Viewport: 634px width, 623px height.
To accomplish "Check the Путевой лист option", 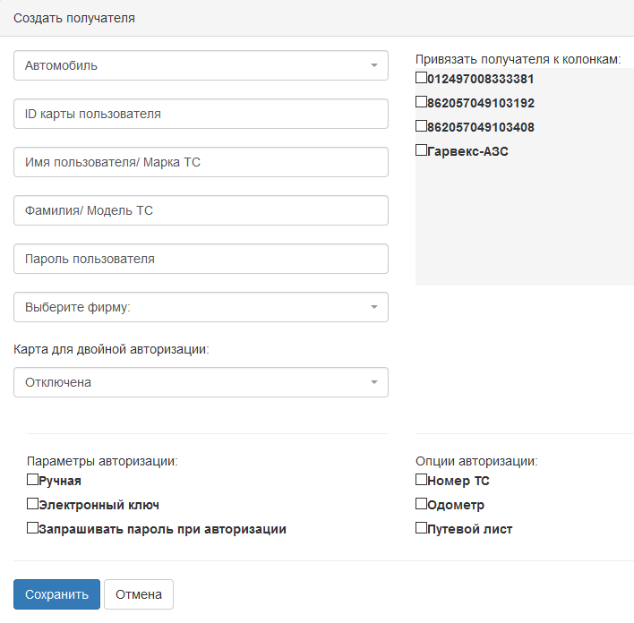I will 422,528.
